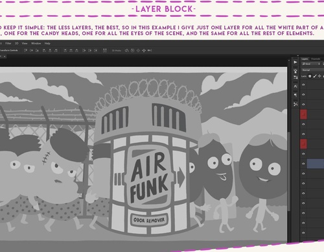Click the canvas vertical scrollbar
Viewport: 324px width, 252px height.
tap(289, 171)
